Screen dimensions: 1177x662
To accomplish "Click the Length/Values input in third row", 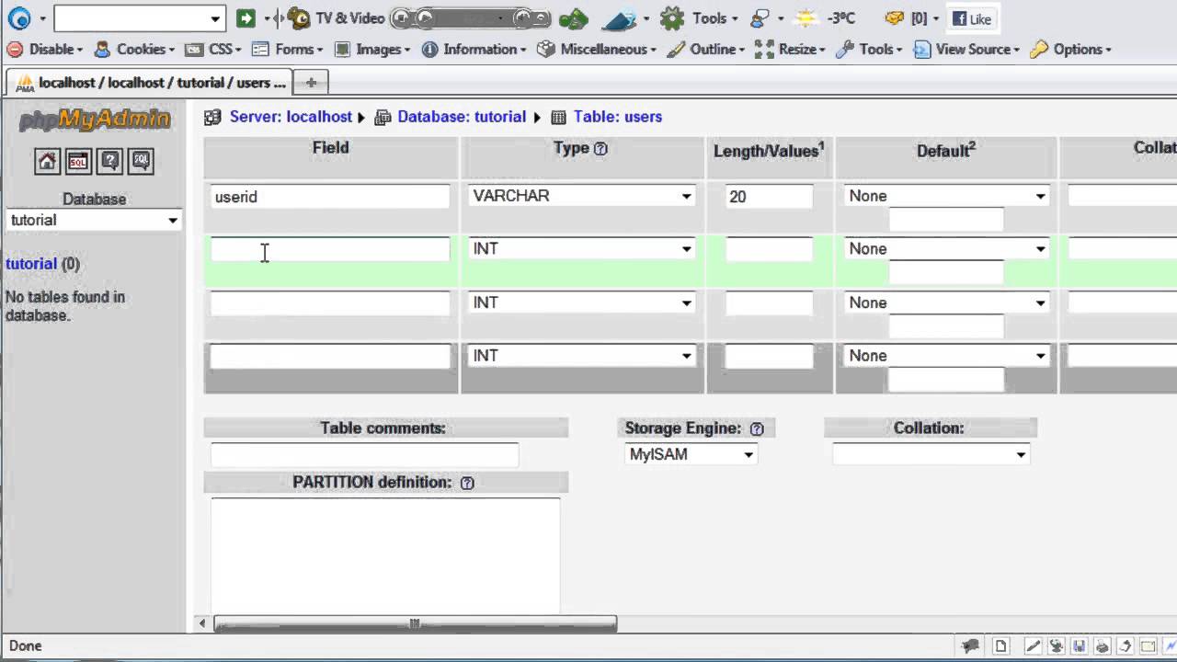I will pos(769,303).
